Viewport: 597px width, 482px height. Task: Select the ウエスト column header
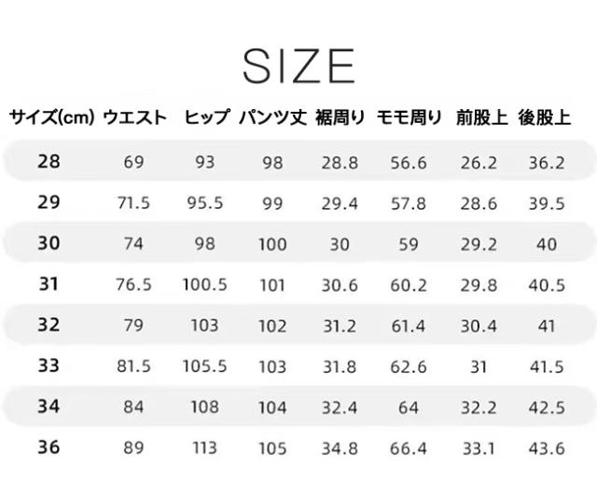click(135, 118)
